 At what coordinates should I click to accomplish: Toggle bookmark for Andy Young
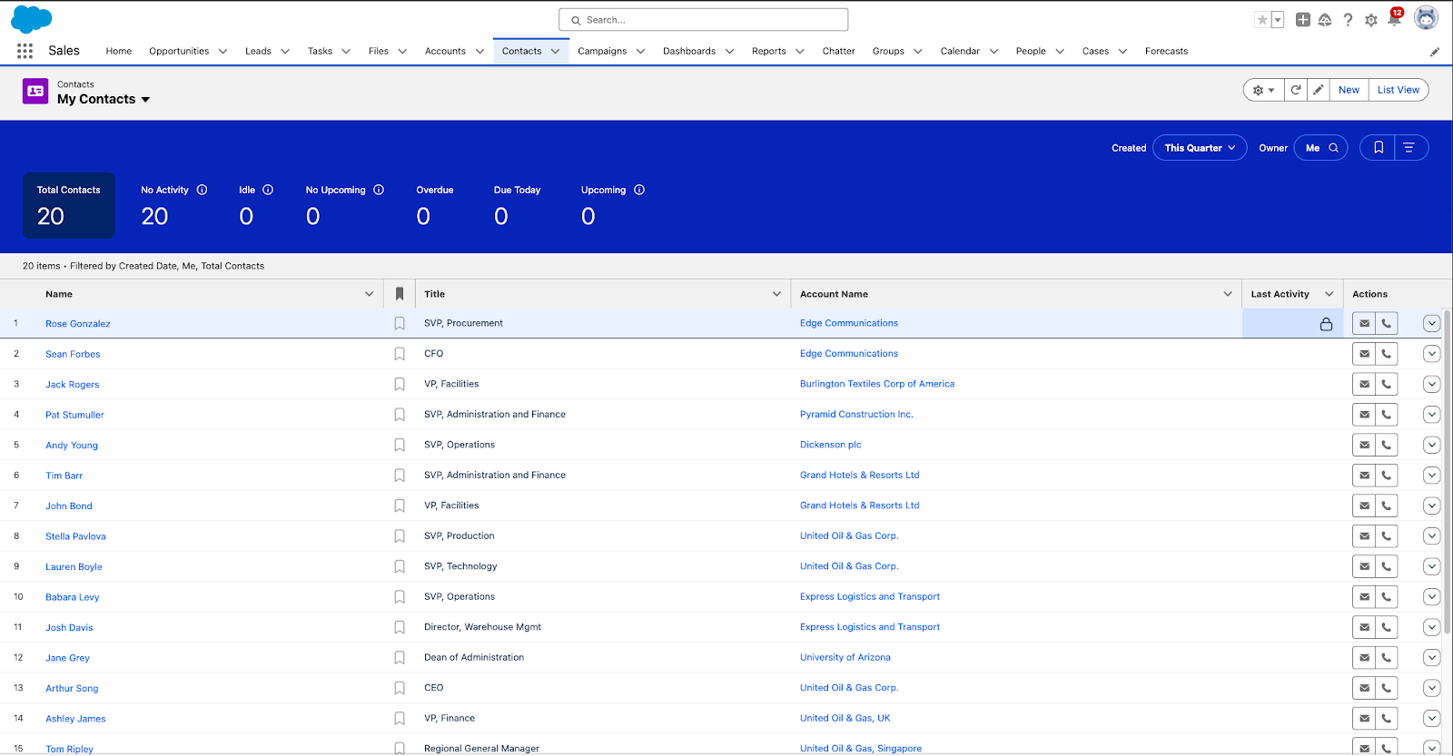click(400, 445)
